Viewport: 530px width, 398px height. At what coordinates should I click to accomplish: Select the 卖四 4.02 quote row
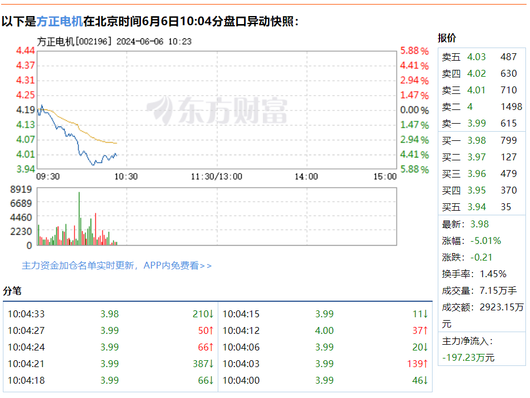tap(481, 73)
